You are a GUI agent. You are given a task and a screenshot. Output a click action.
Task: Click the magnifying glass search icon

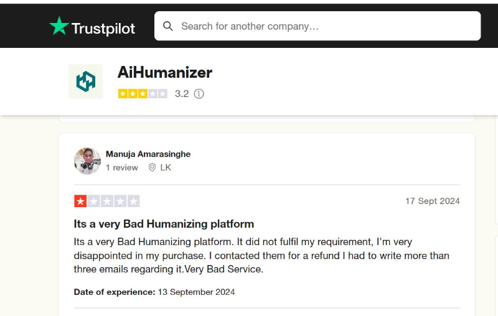[x=168, y=26]
